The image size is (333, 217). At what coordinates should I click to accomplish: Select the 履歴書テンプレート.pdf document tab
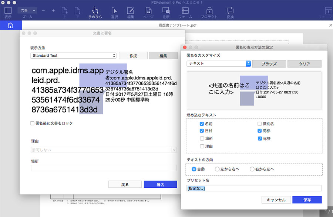point(178,25)
